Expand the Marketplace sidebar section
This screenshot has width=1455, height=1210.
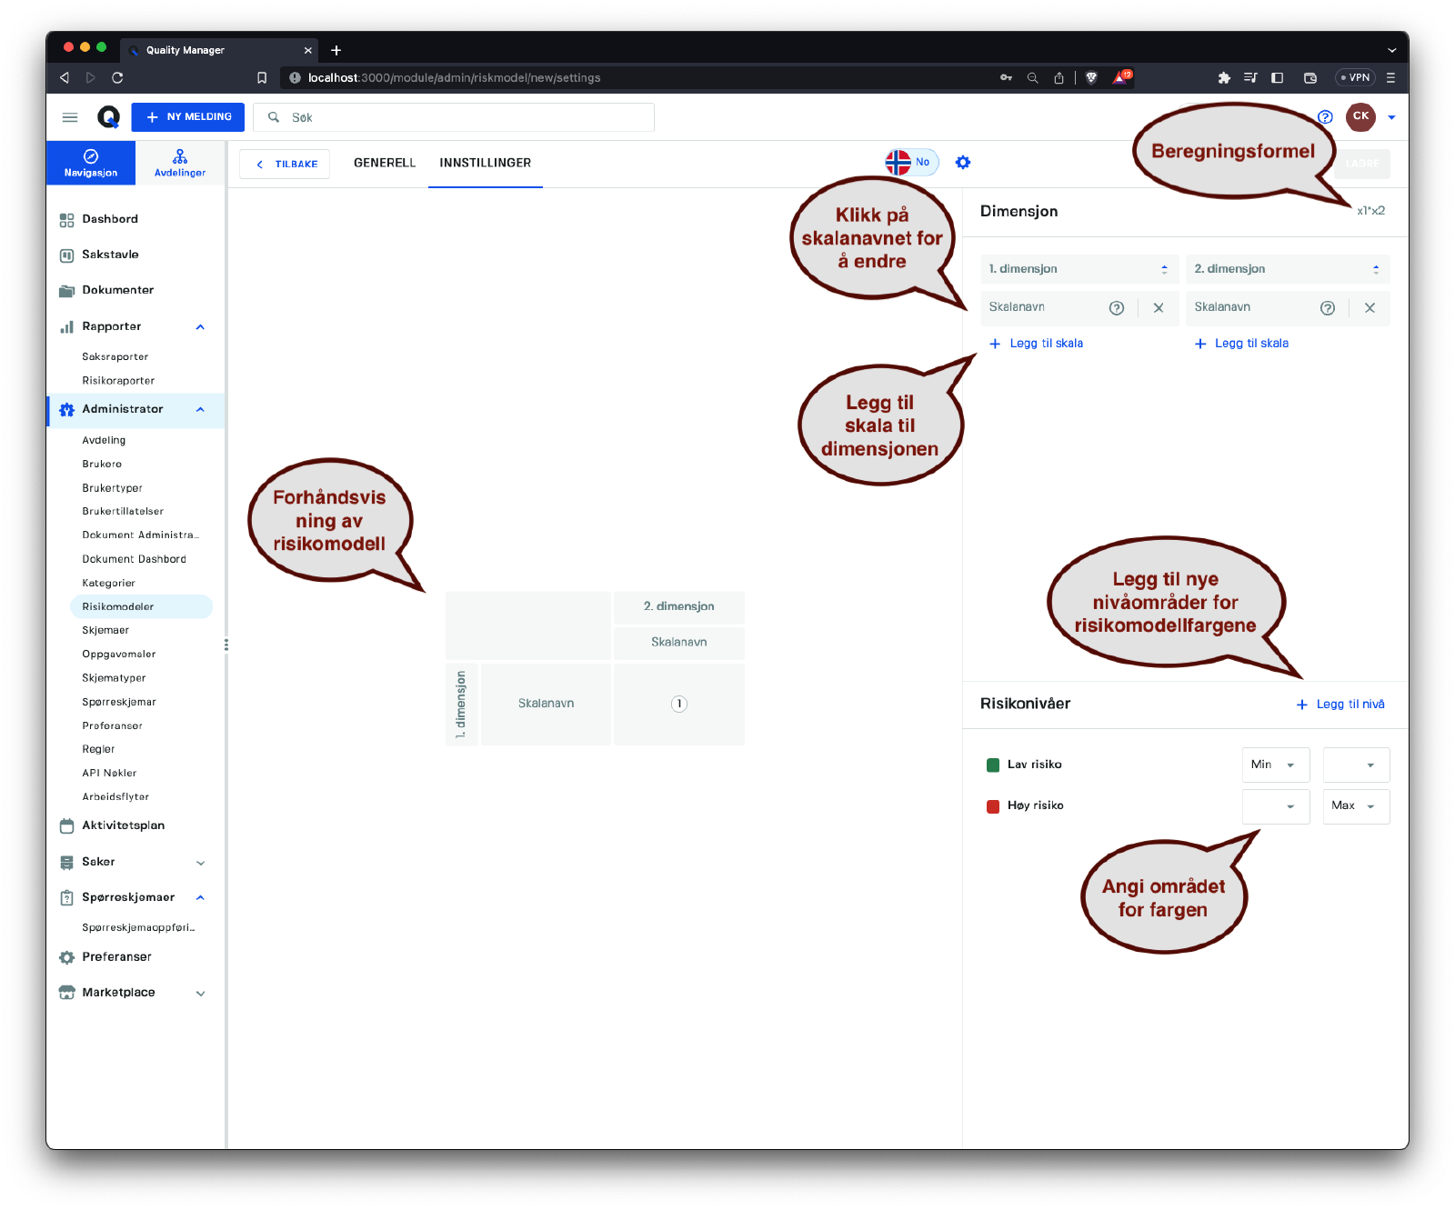200,994
